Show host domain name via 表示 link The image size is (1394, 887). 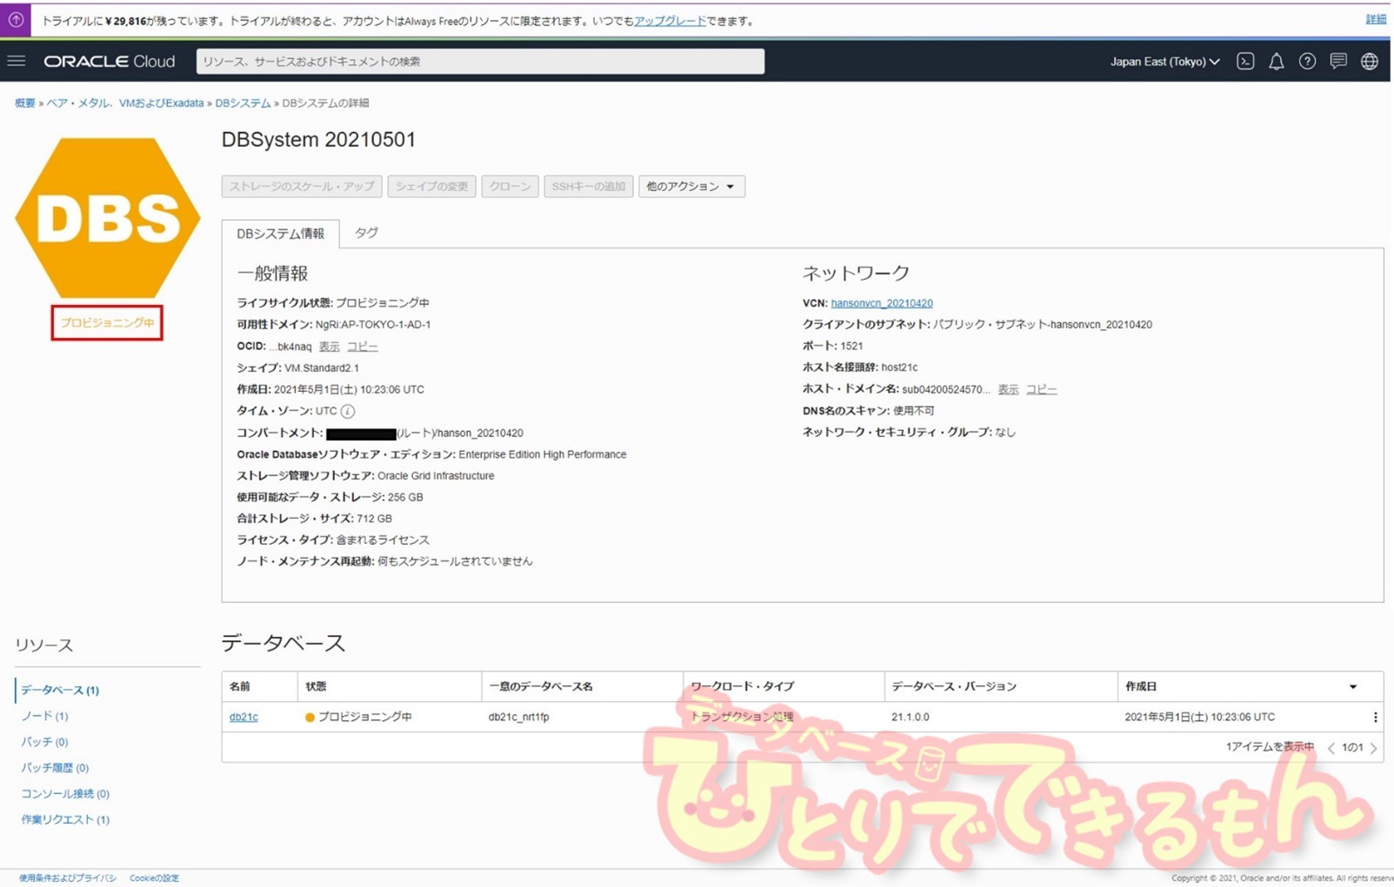pos(1008,389)
